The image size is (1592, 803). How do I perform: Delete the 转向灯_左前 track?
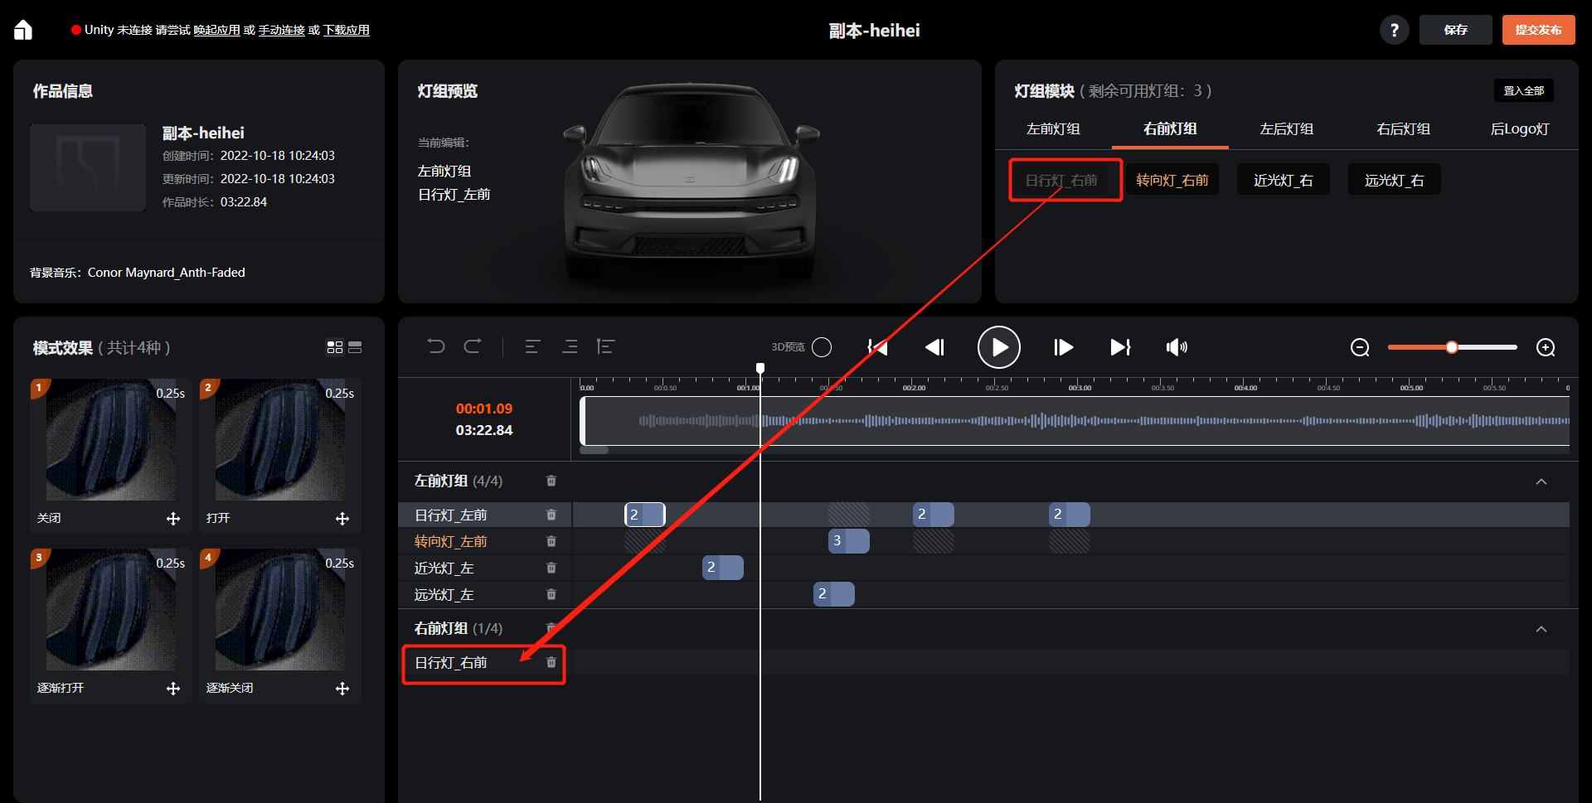click(551, 541)
